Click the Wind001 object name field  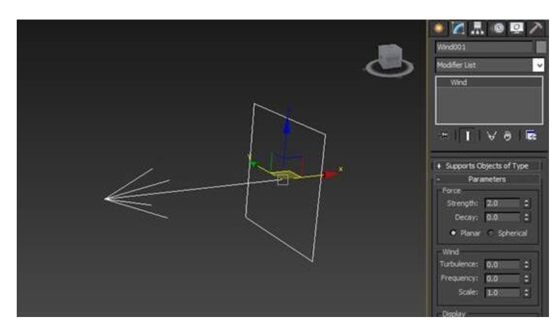pyautogui.click(x=484, y=47)
